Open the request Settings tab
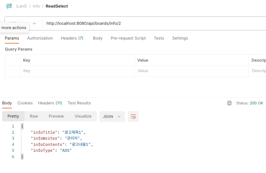 point(180,38)
